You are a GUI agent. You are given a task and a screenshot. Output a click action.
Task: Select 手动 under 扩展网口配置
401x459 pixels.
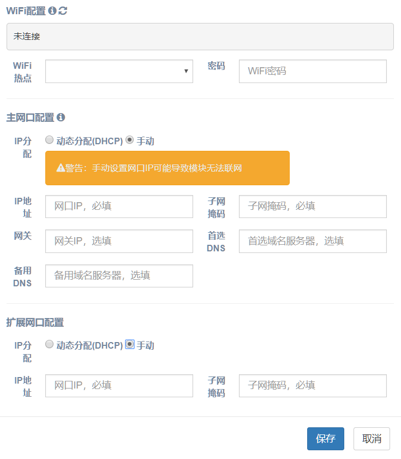129,344
